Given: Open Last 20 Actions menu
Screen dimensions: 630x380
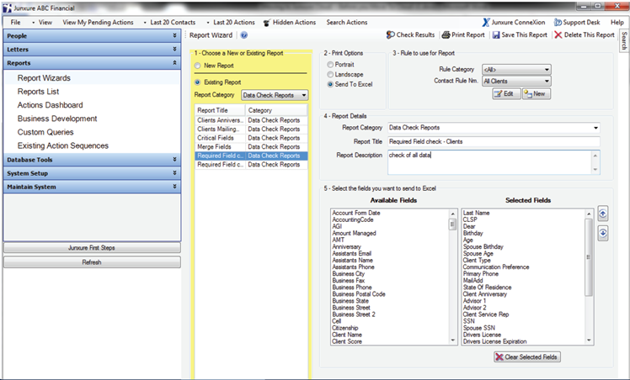Looking at the screenshot, I should (234, 23).
